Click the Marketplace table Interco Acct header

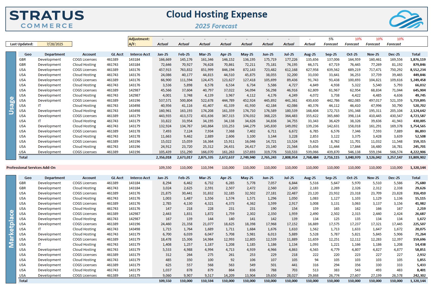pyautogui.click(x=140, y=178)
